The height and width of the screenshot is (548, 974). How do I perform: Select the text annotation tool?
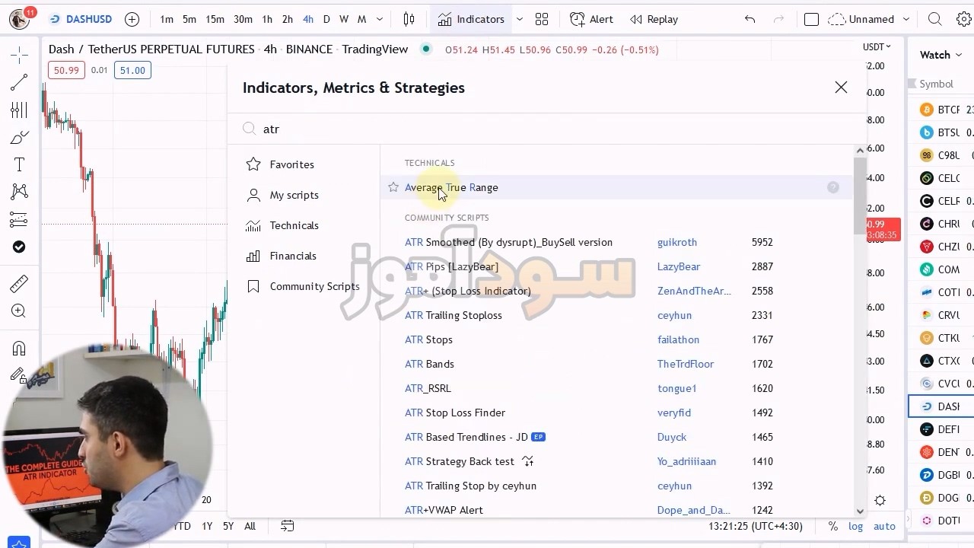click(x=19, y=164)
